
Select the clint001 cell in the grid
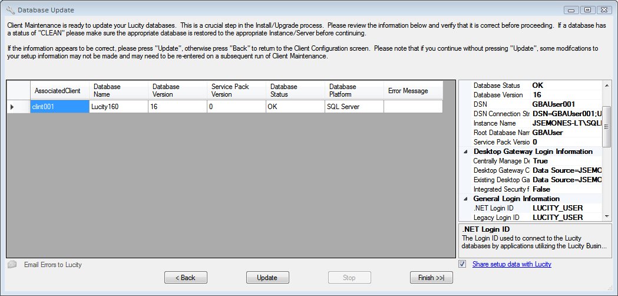60,107
